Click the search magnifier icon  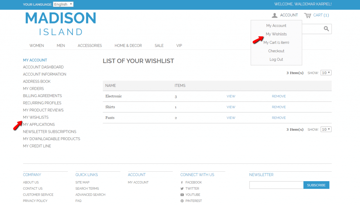(x=326, y=29)
